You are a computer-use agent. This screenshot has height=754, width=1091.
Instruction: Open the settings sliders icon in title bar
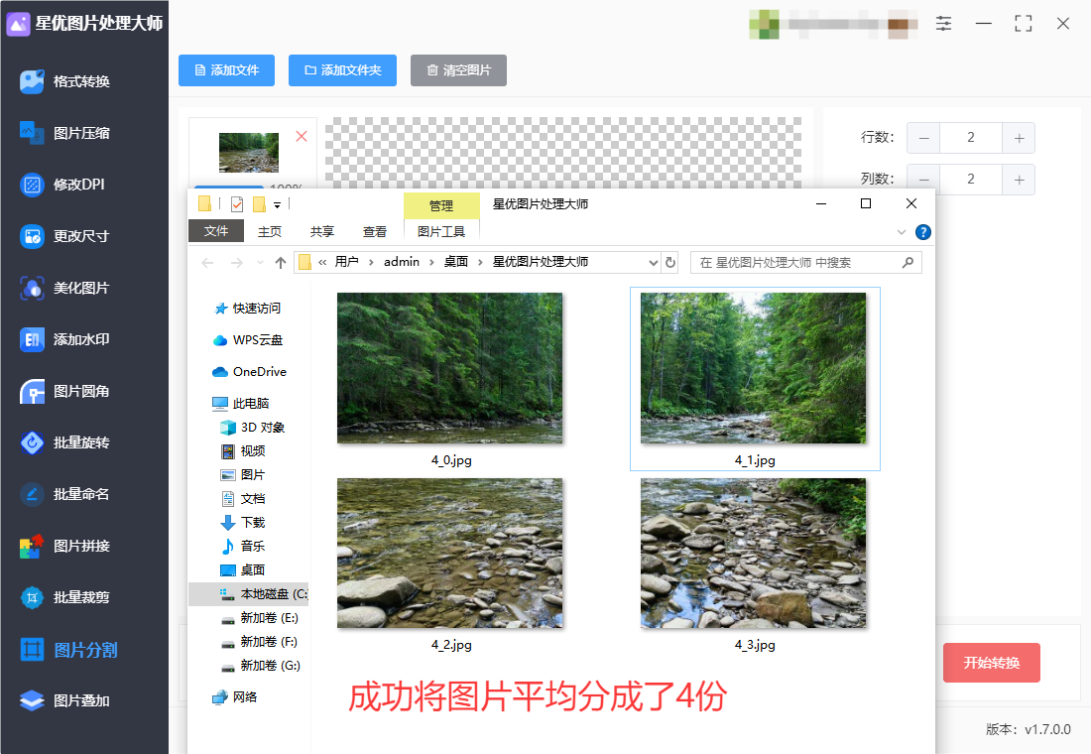tap(943, 24)
